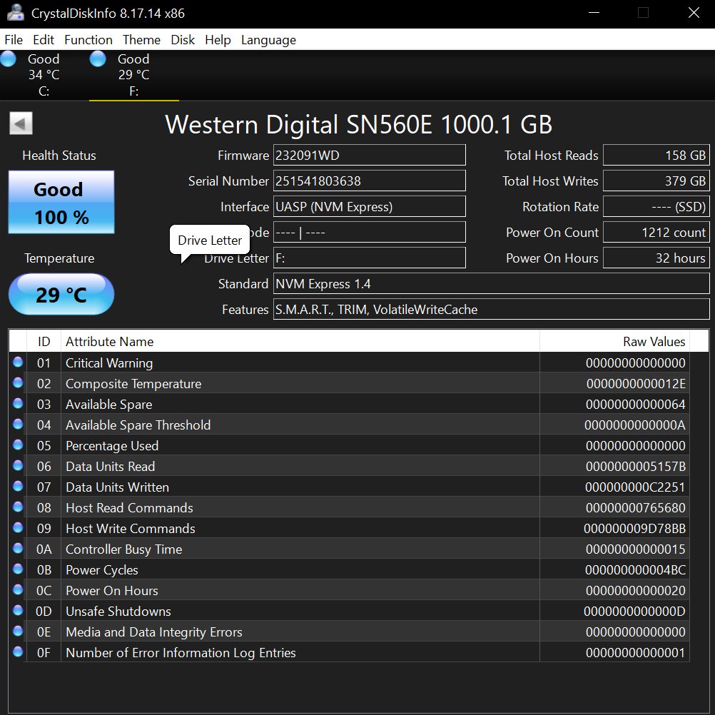715x715 pixels.
Task: Select the C: disk tab at 34 °C
Action: (x=44, y=75)
